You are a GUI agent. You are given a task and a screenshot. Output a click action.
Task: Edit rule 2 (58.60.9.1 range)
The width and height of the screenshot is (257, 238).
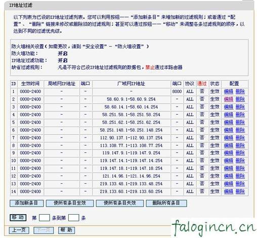(229, 99)
